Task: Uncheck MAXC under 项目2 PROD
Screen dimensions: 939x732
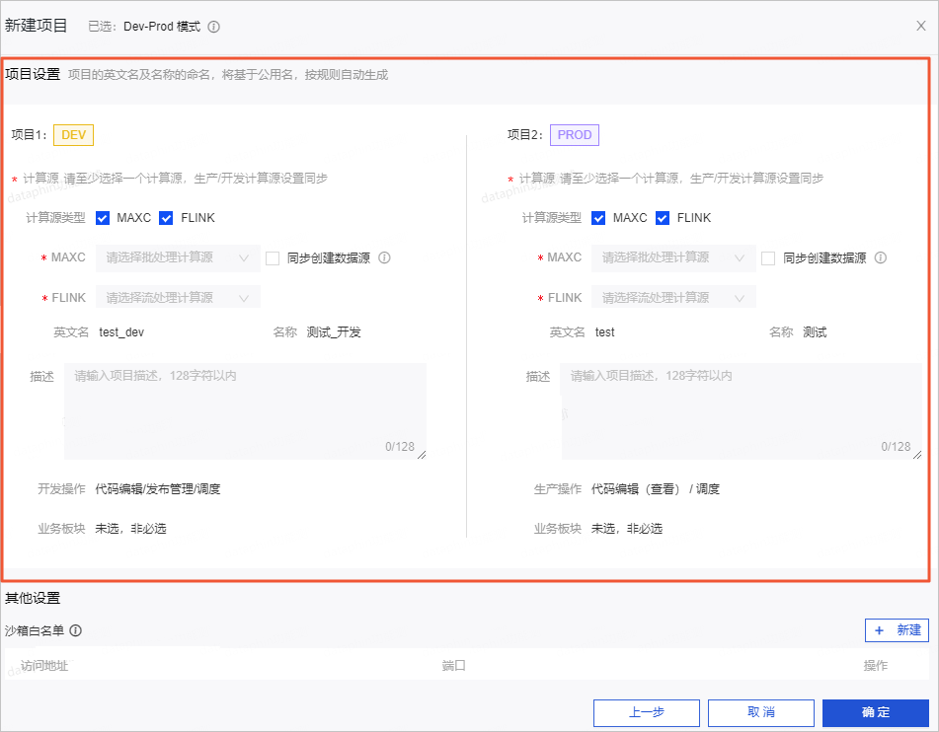Action: tap(598, 218)
